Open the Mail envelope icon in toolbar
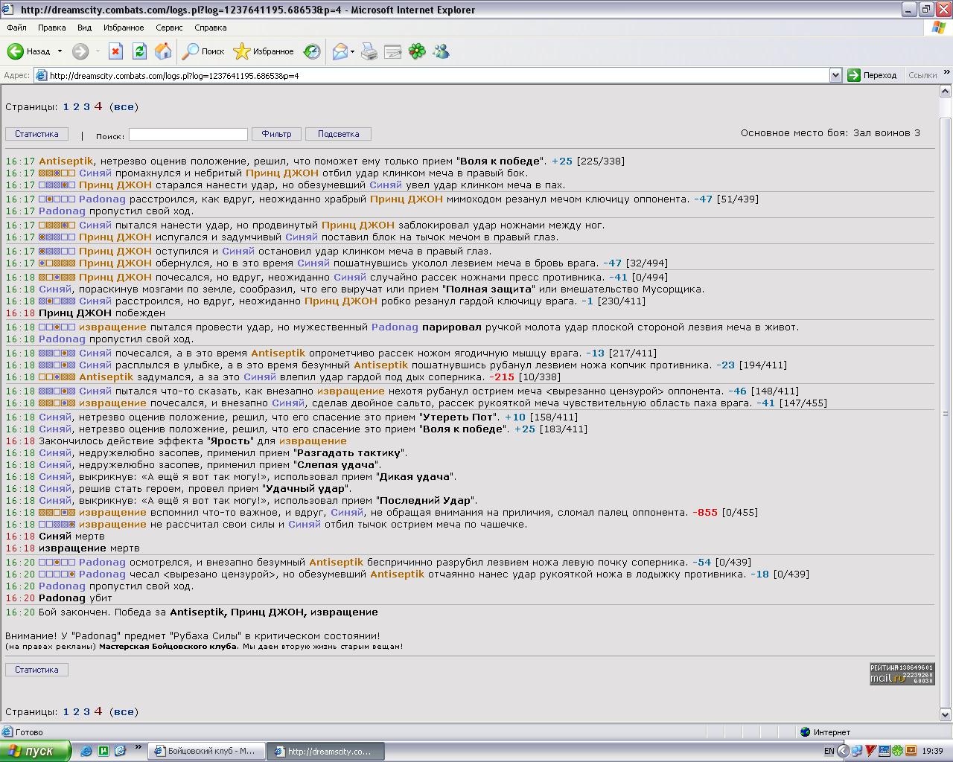The image size is (953, 762). (340, 51)
